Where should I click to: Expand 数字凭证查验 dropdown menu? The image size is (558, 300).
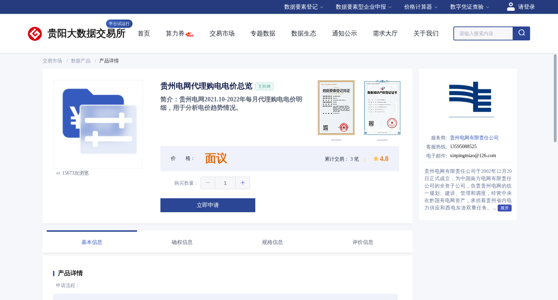tap(470, 7)
